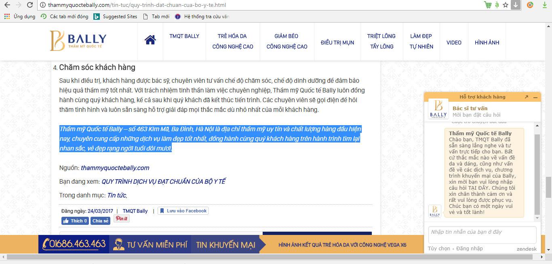Click the Pin it Pinterest button
Screen dimensions: 552x264
point(121,219)
